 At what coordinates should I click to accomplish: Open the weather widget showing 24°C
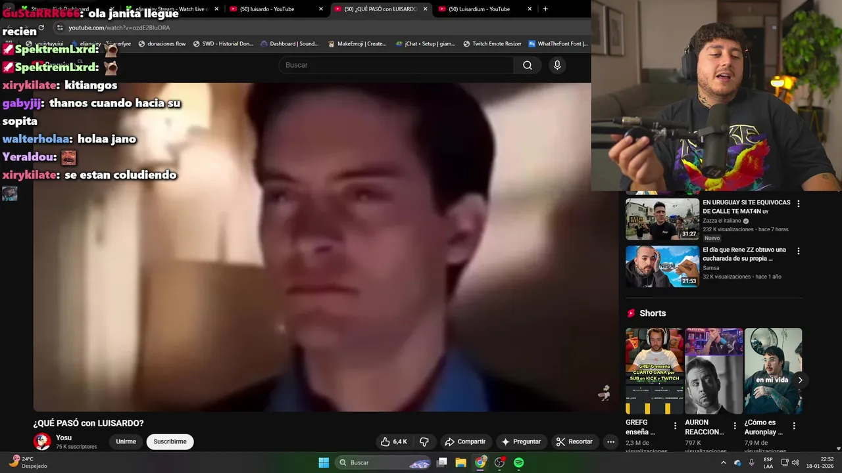point(28,462)
